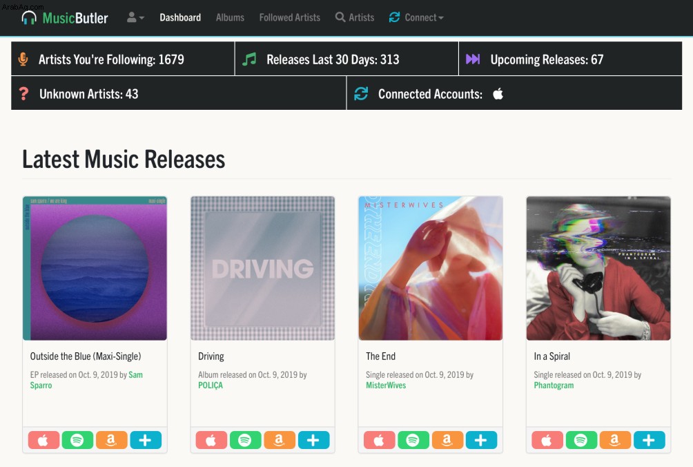Click the In a Spiral title text
Viewport: 693px width, 467px height.
click(x=552, y=356)
